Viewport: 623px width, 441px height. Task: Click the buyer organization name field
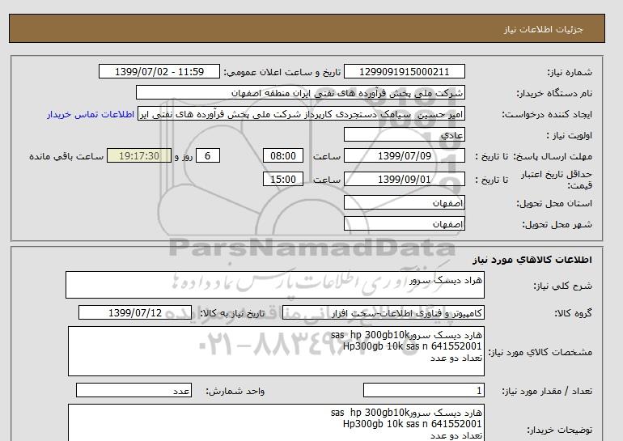pyautogui.click(x=300, y=92)
